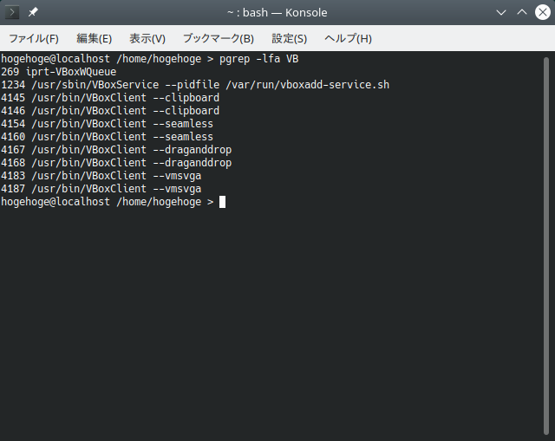Open the ヘルプ(H) menu
This screenshot has width=555, height=441.
(x=349, y=38)
